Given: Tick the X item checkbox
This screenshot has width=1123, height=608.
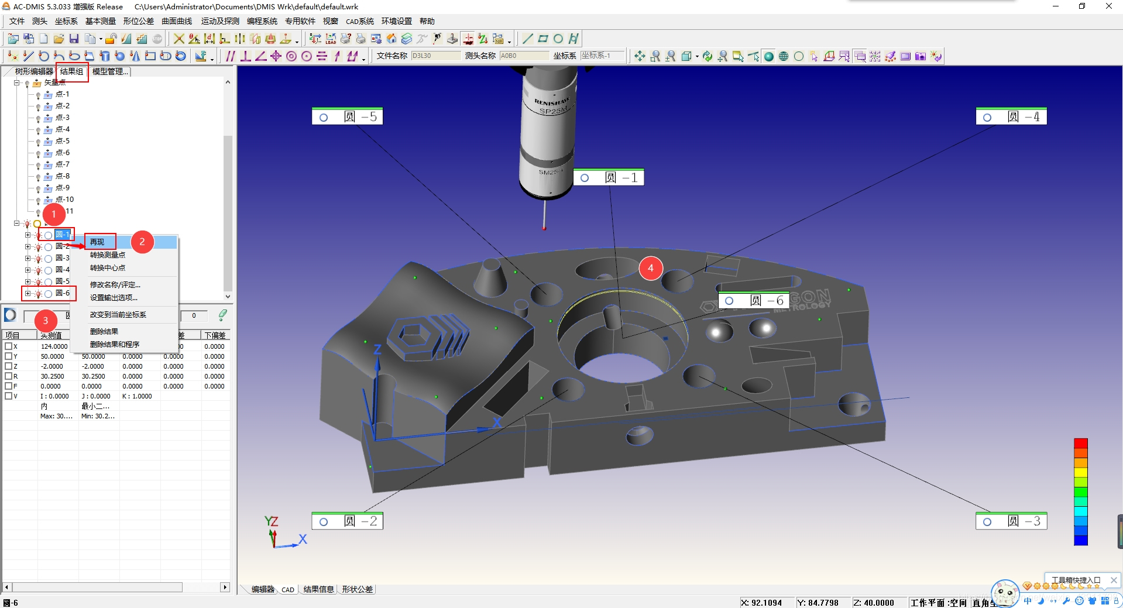Looking at the screenshot, I should (8, 346).
